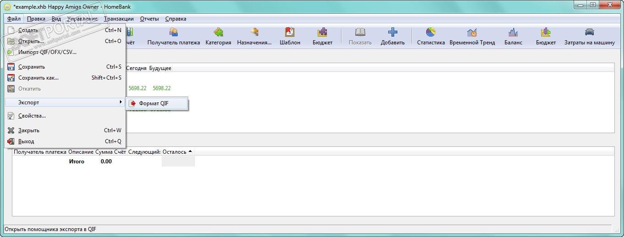This screenshot has width=624, height=237.
Task: Select Формат QIF export option
Action: [157, 103]
